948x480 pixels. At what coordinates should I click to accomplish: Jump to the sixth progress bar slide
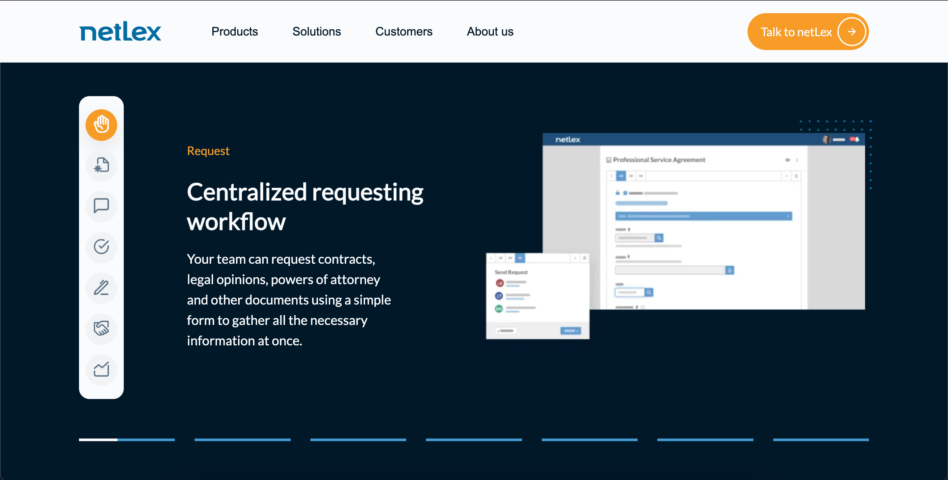(705, 440)
